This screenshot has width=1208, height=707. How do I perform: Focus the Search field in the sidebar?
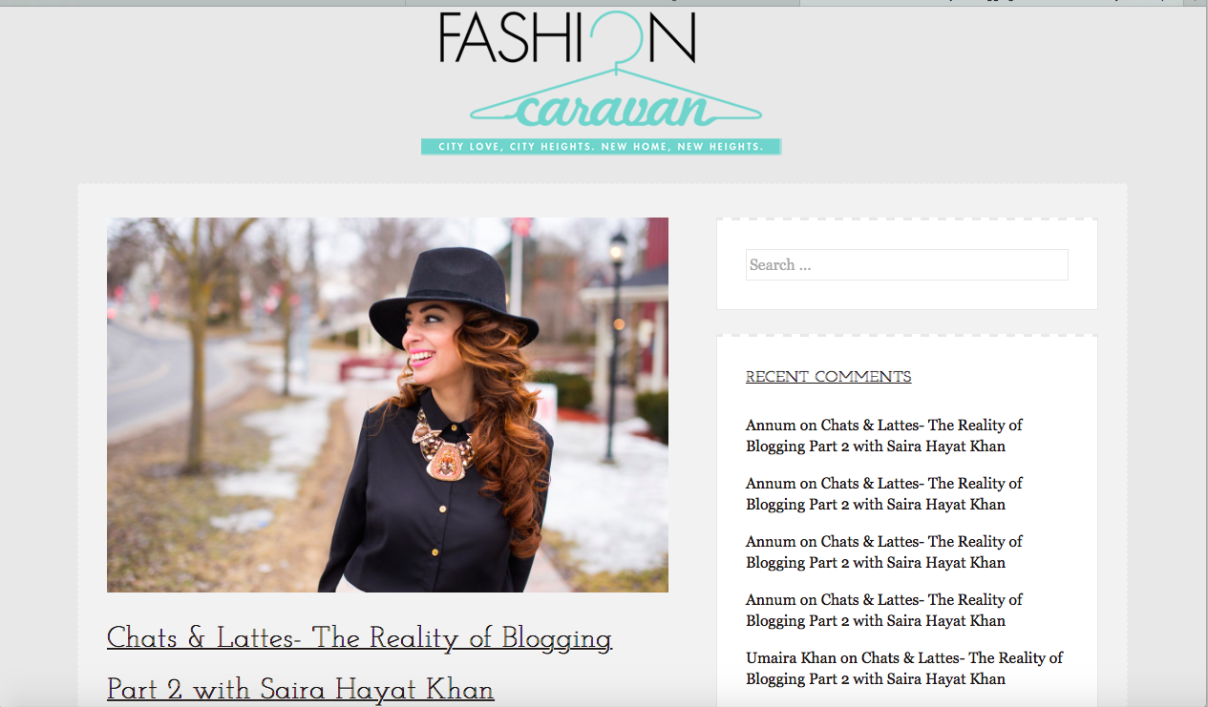pos(906,265)
